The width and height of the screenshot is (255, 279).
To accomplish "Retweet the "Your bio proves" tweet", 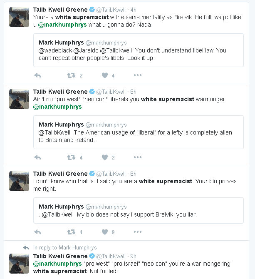I will 71,232.
